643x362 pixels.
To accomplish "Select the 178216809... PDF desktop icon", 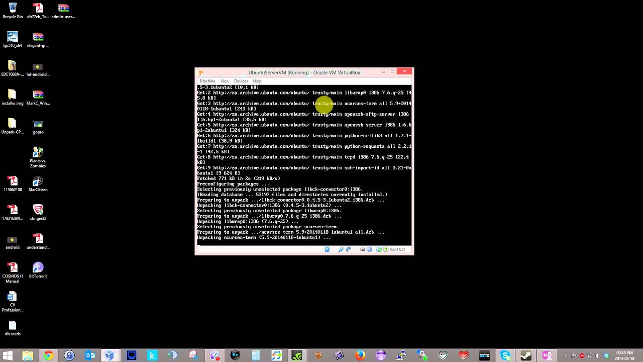I will (13, 213).
